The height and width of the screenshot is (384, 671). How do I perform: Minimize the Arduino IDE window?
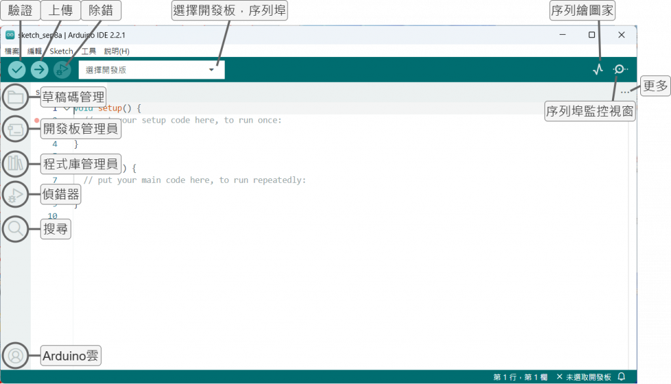pos(562,35)
